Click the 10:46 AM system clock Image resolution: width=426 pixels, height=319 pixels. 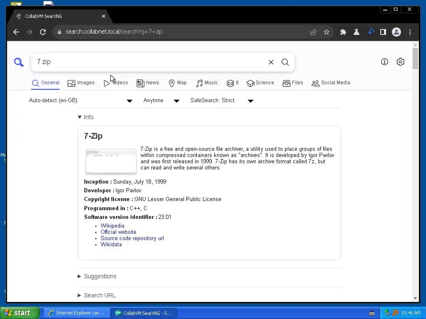click(x=411, y=313)
